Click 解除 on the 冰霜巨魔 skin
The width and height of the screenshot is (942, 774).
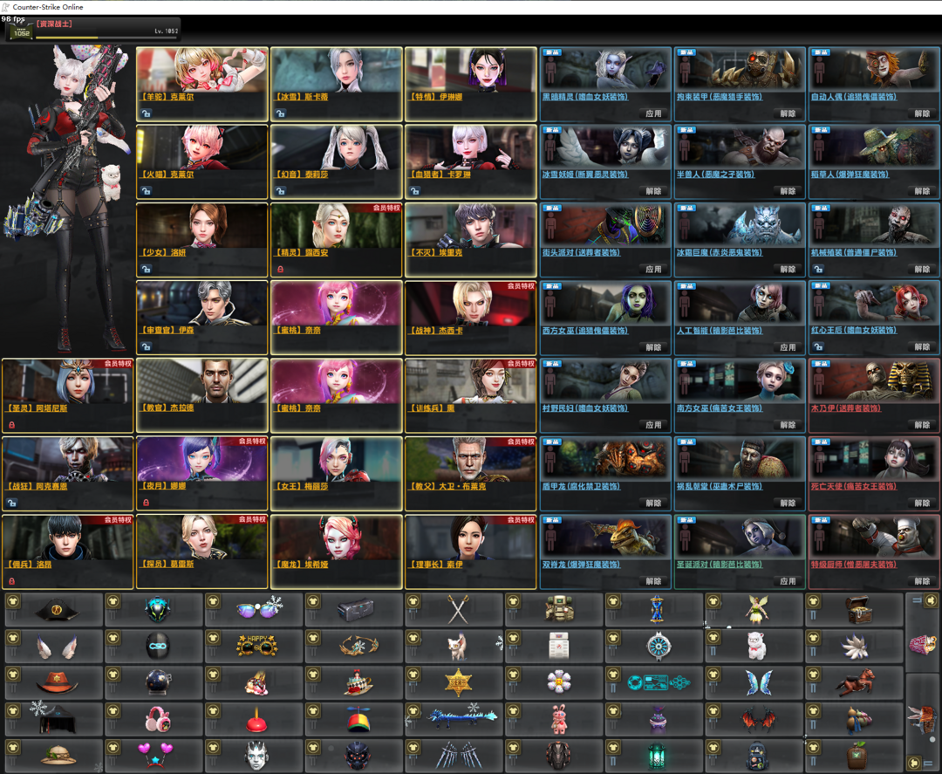click(788, 270)
